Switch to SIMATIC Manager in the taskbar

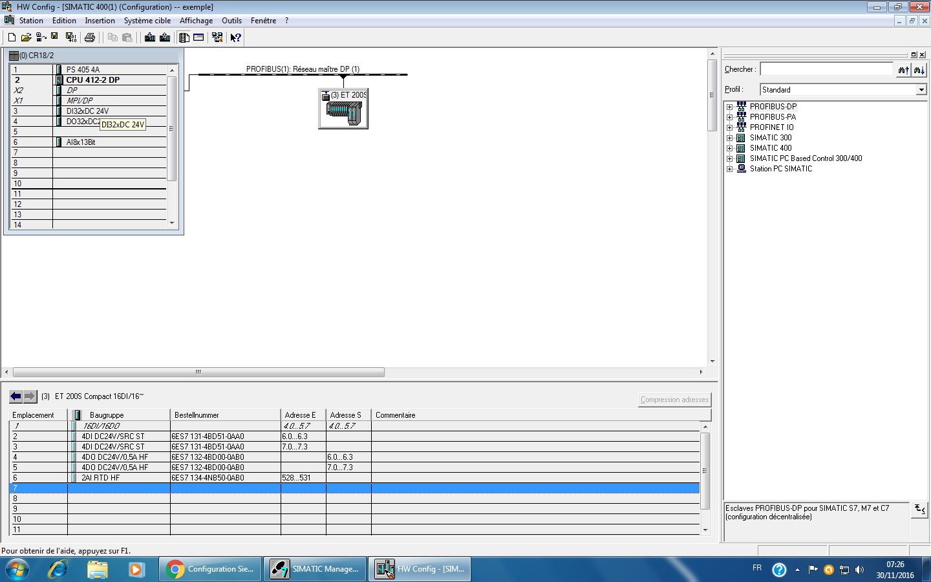[316, 569]
